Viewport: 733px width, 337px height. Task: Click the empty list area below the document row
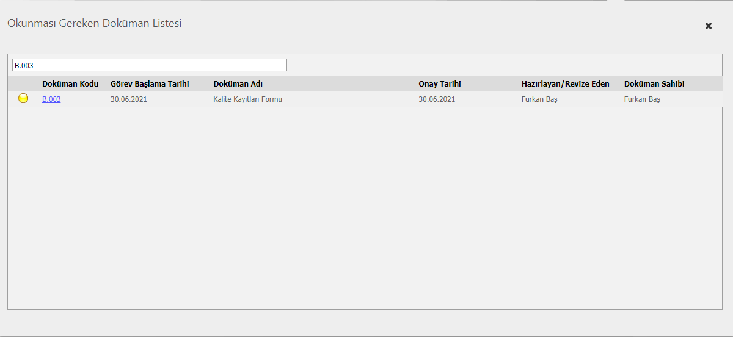tap(365, 207)
